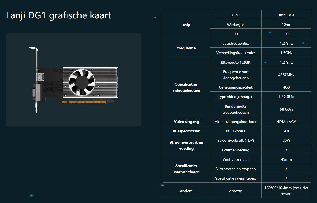Click the 'frequentie' row header
Screen dimensions: 317x203
186,47
